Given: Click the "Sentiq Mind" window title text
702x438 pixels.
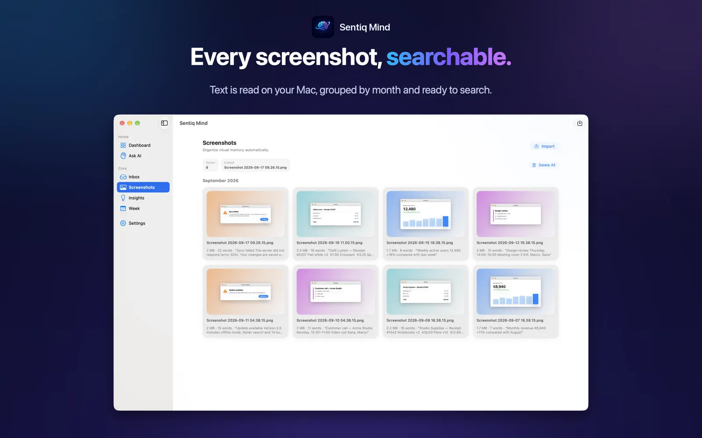Looking at the screenshot, I should (x=193, y=123).
